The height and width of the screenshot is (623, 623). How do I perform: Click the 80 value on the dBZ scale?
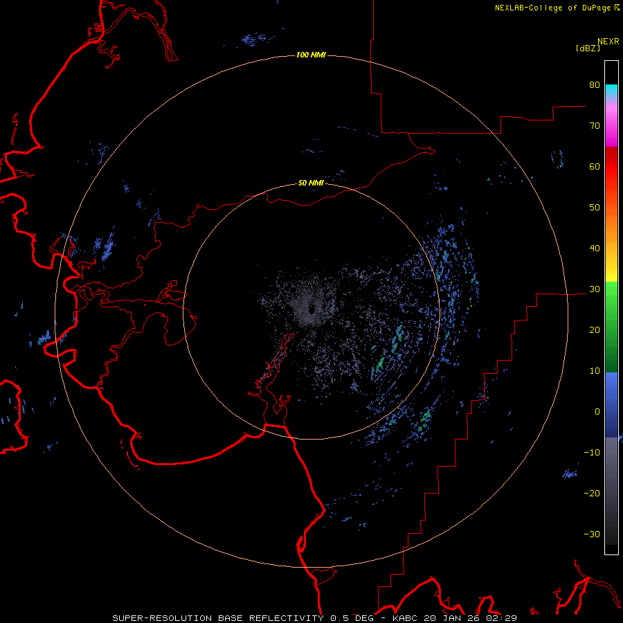tap(595, 85)
